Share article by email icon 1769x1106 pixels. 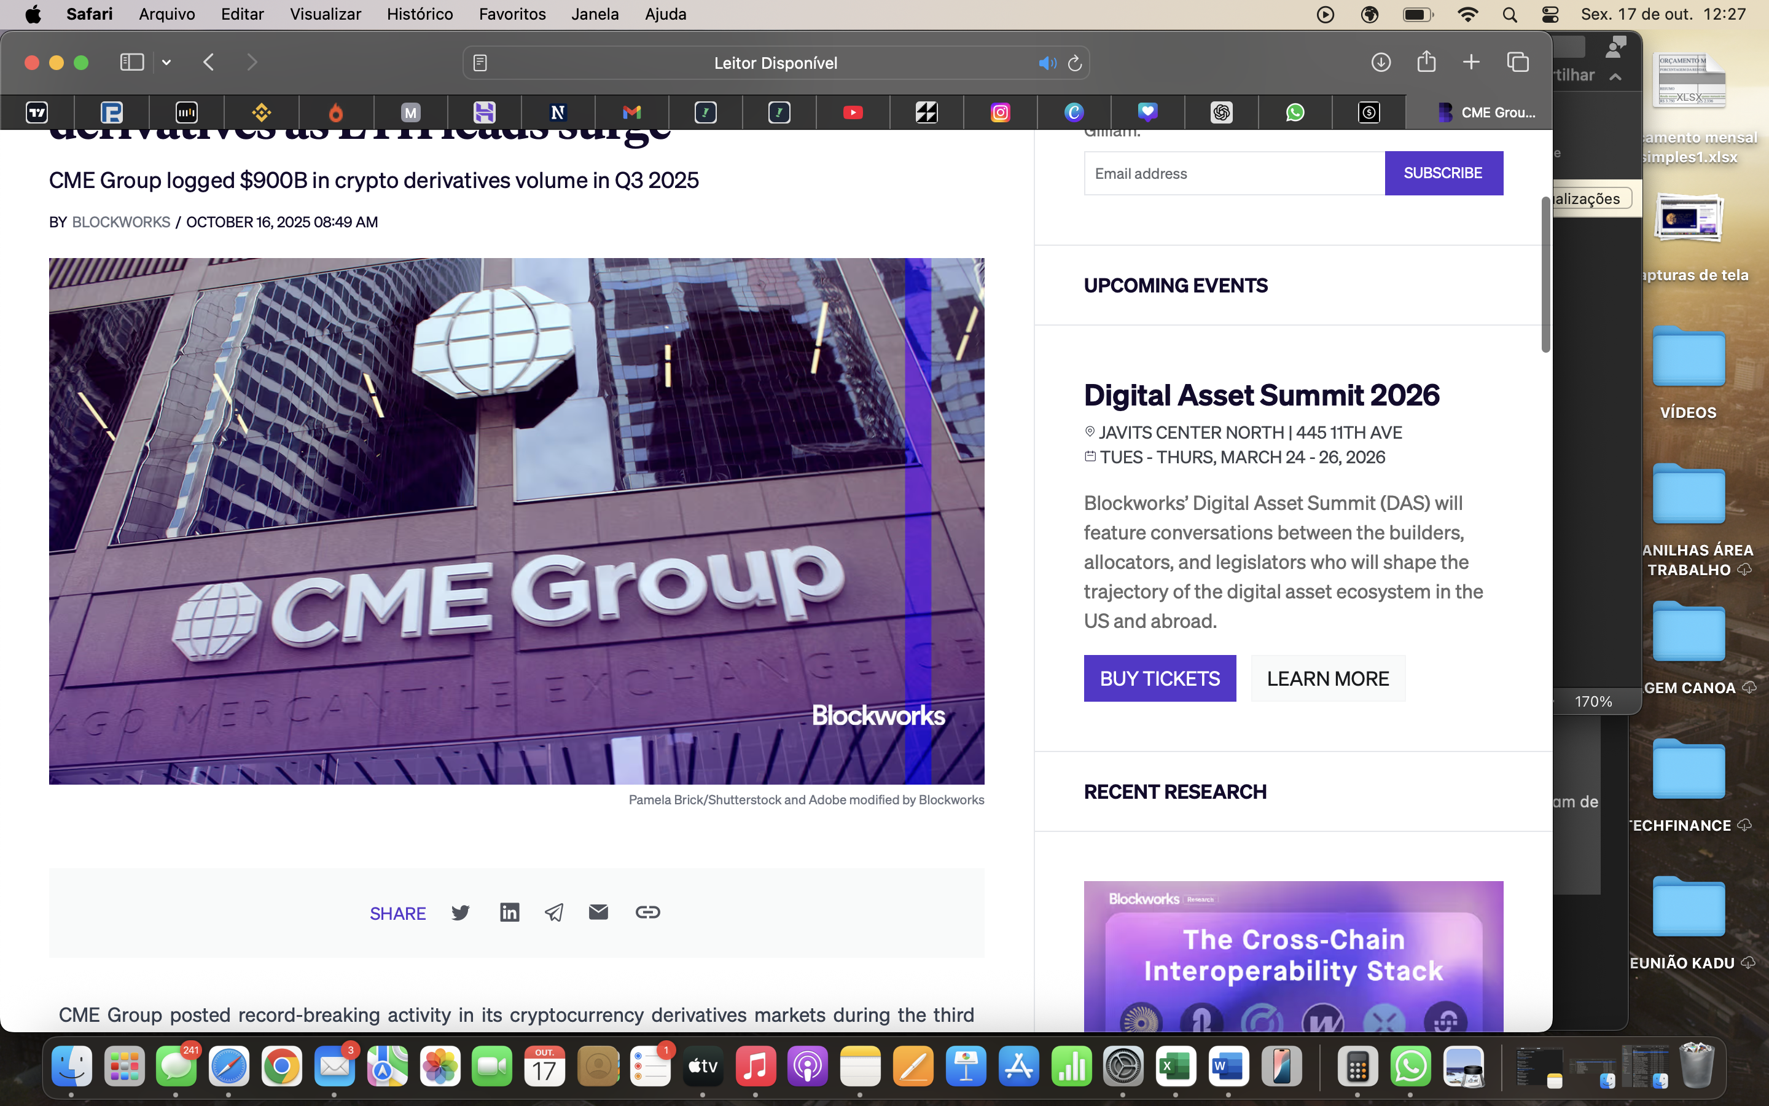pos(598,911)
